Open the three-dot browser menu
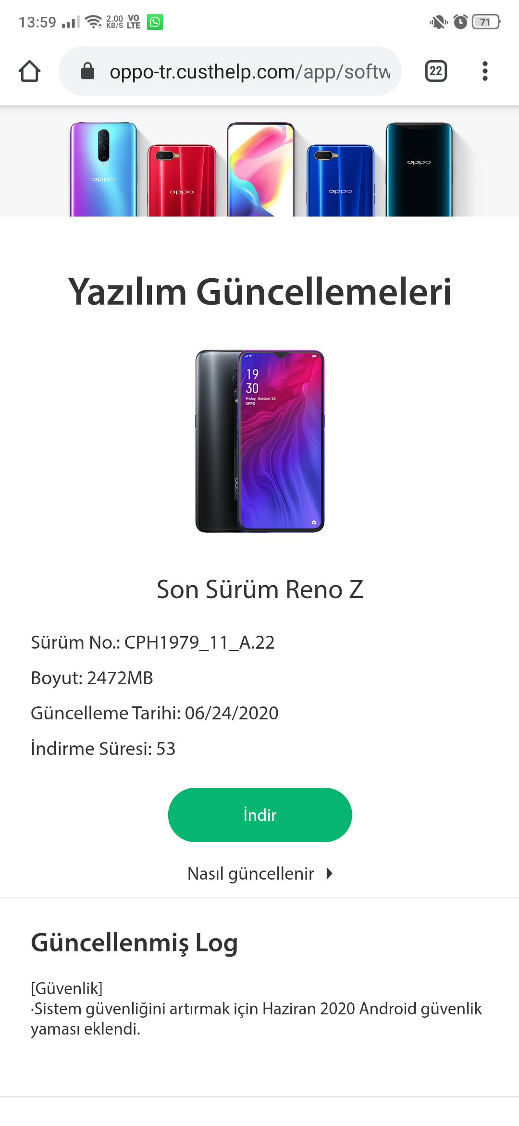 (485, 71)
